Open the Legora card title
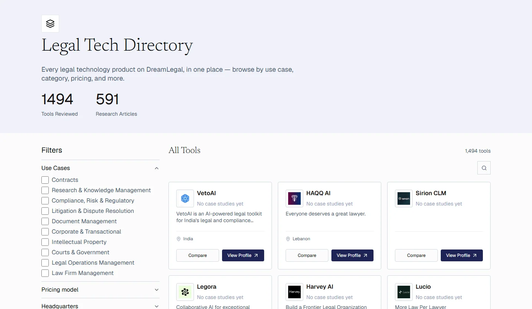Screen dimensions: 532x309 click(207, 287)
